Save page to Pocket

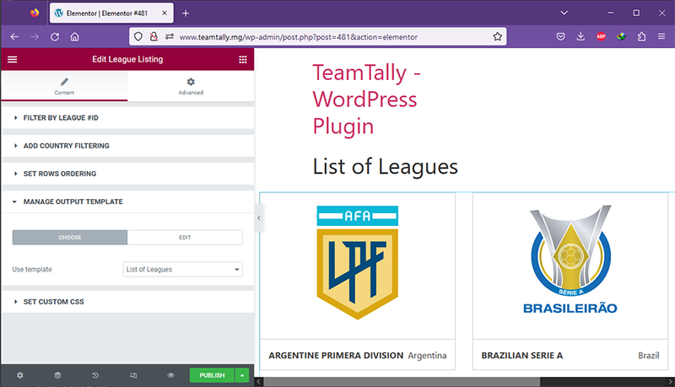click(x=560, y=37)
